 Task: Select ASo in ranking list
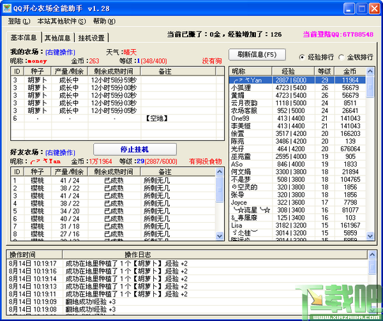coord(297,164)
